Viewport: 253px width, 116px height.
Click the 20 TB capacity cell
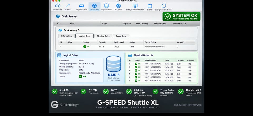[x=101, y=47]
